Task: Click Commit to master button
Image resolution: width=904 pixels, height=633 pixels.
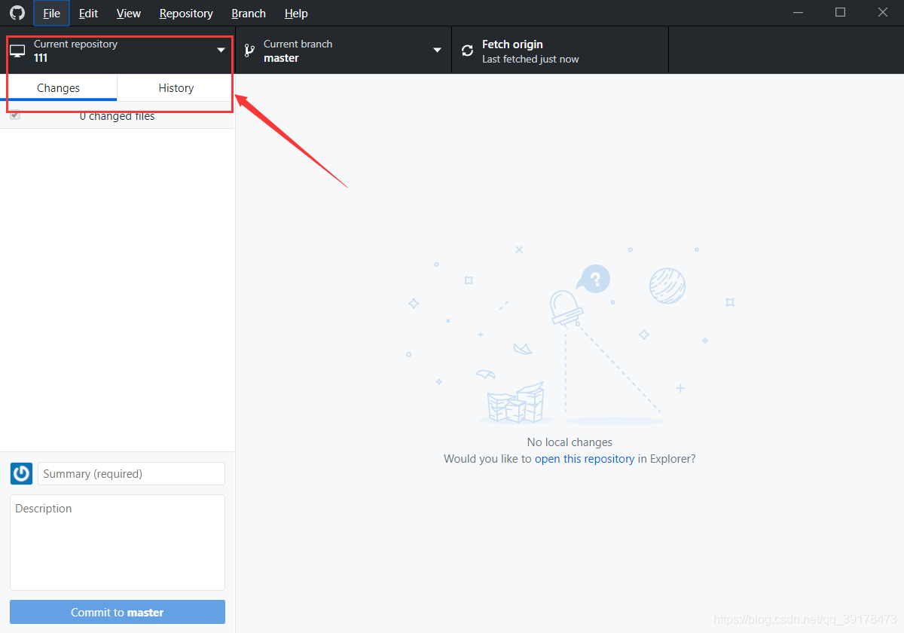Action: [118, 612]
